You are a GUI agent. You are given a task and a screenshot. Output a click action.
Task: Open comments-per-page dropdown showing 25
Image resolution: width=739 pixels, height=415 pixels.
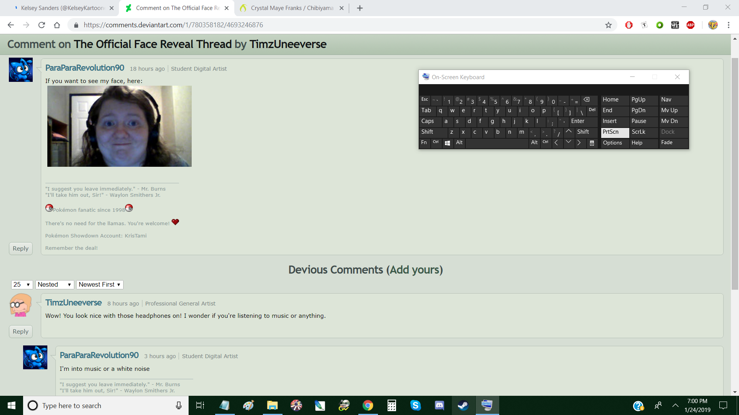[x=22, y=284]
